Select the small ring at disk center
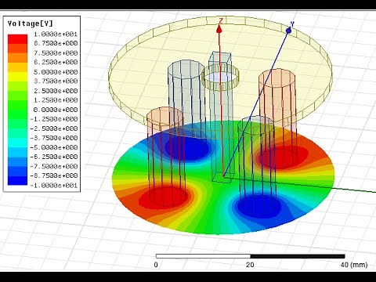 coord(221,77)
